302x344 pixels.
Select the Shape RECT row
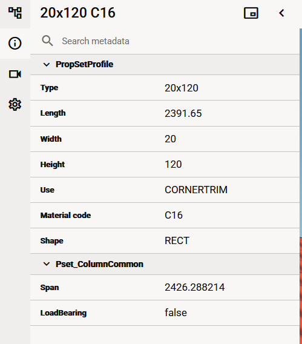pyautogui.click(x=165, y=240)
